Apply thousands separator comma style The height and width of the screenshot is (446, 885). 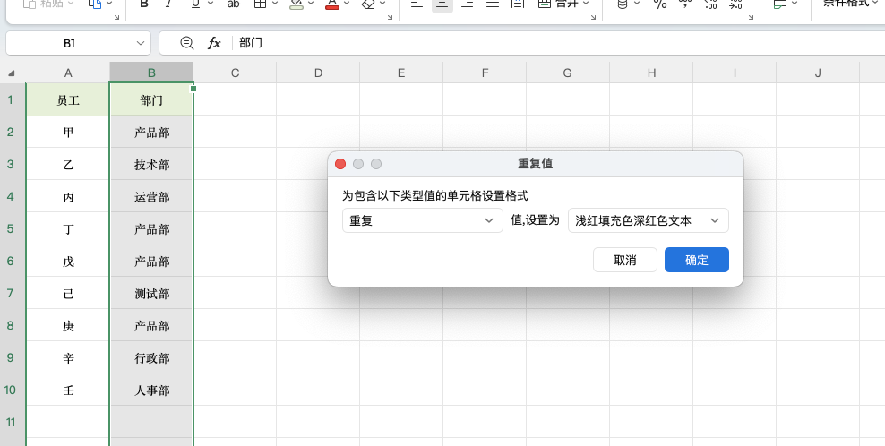point(685,4)
